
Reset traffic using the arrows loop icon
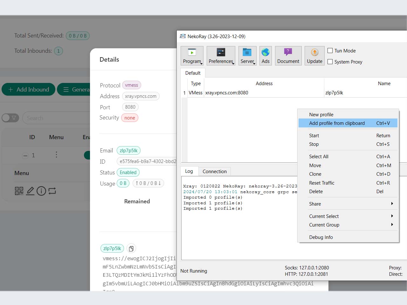(52, 191)
